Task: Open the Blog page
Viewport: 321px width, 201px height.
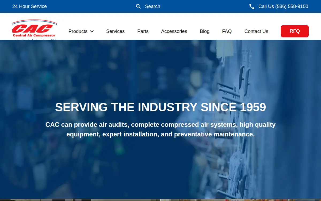Action: tap(205, 31)
